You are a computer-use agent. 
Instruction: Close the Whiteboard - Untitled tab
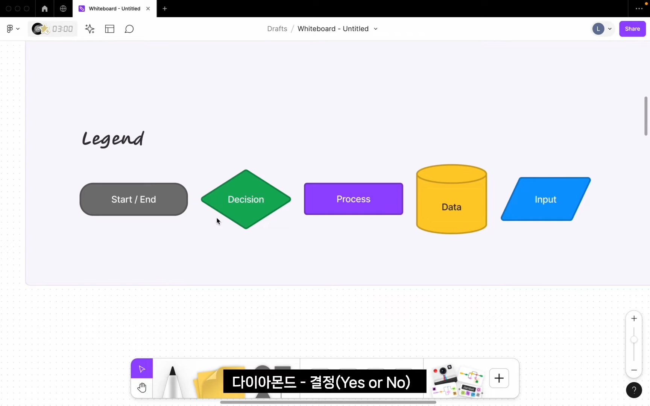coord(148,9)
